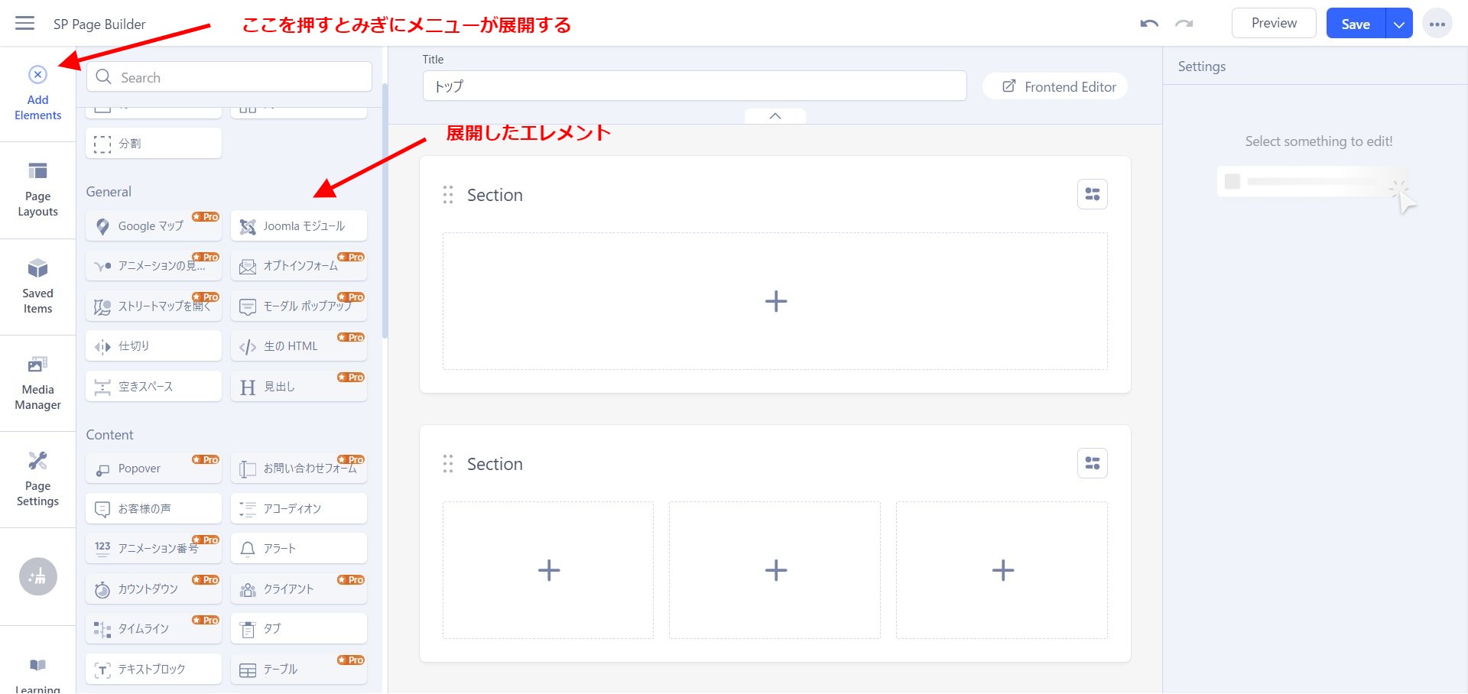Open Page Settings in sidebar

tap(37, 479)
